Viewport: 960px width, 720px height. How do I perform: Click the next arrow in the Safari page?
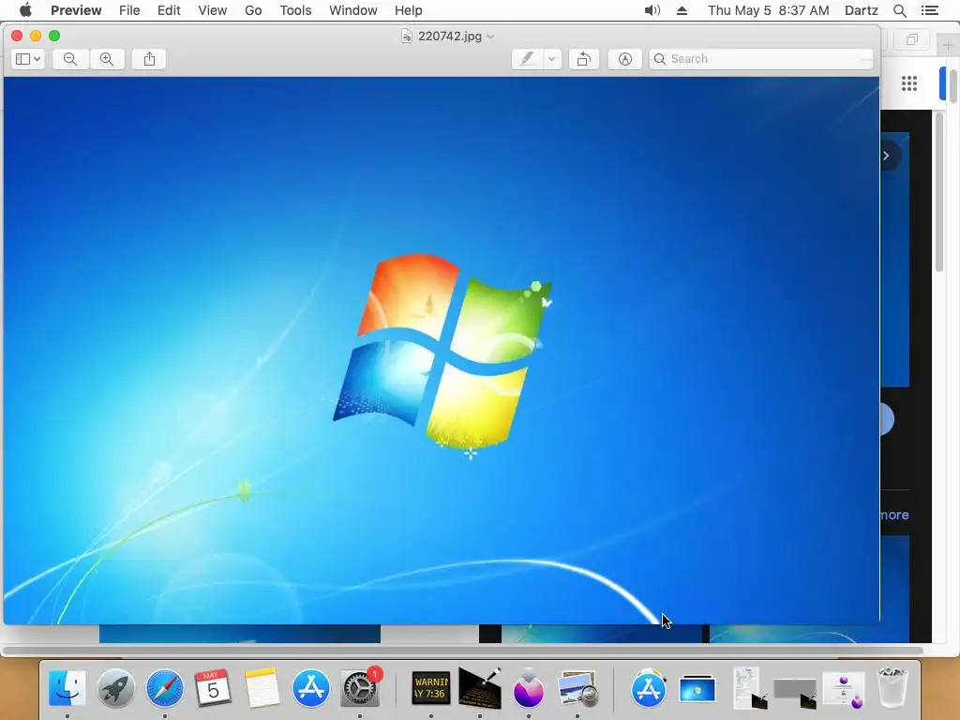pyautogui.click(x=887, y=156)
